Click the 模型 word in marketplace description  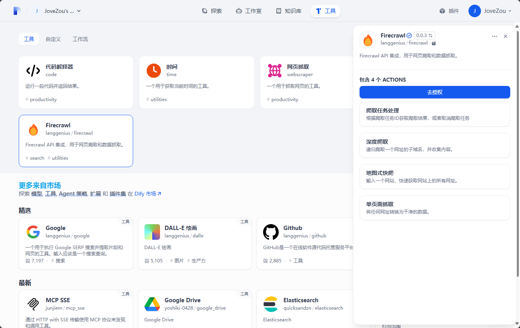pyautogui.click(x=37, y=194)
